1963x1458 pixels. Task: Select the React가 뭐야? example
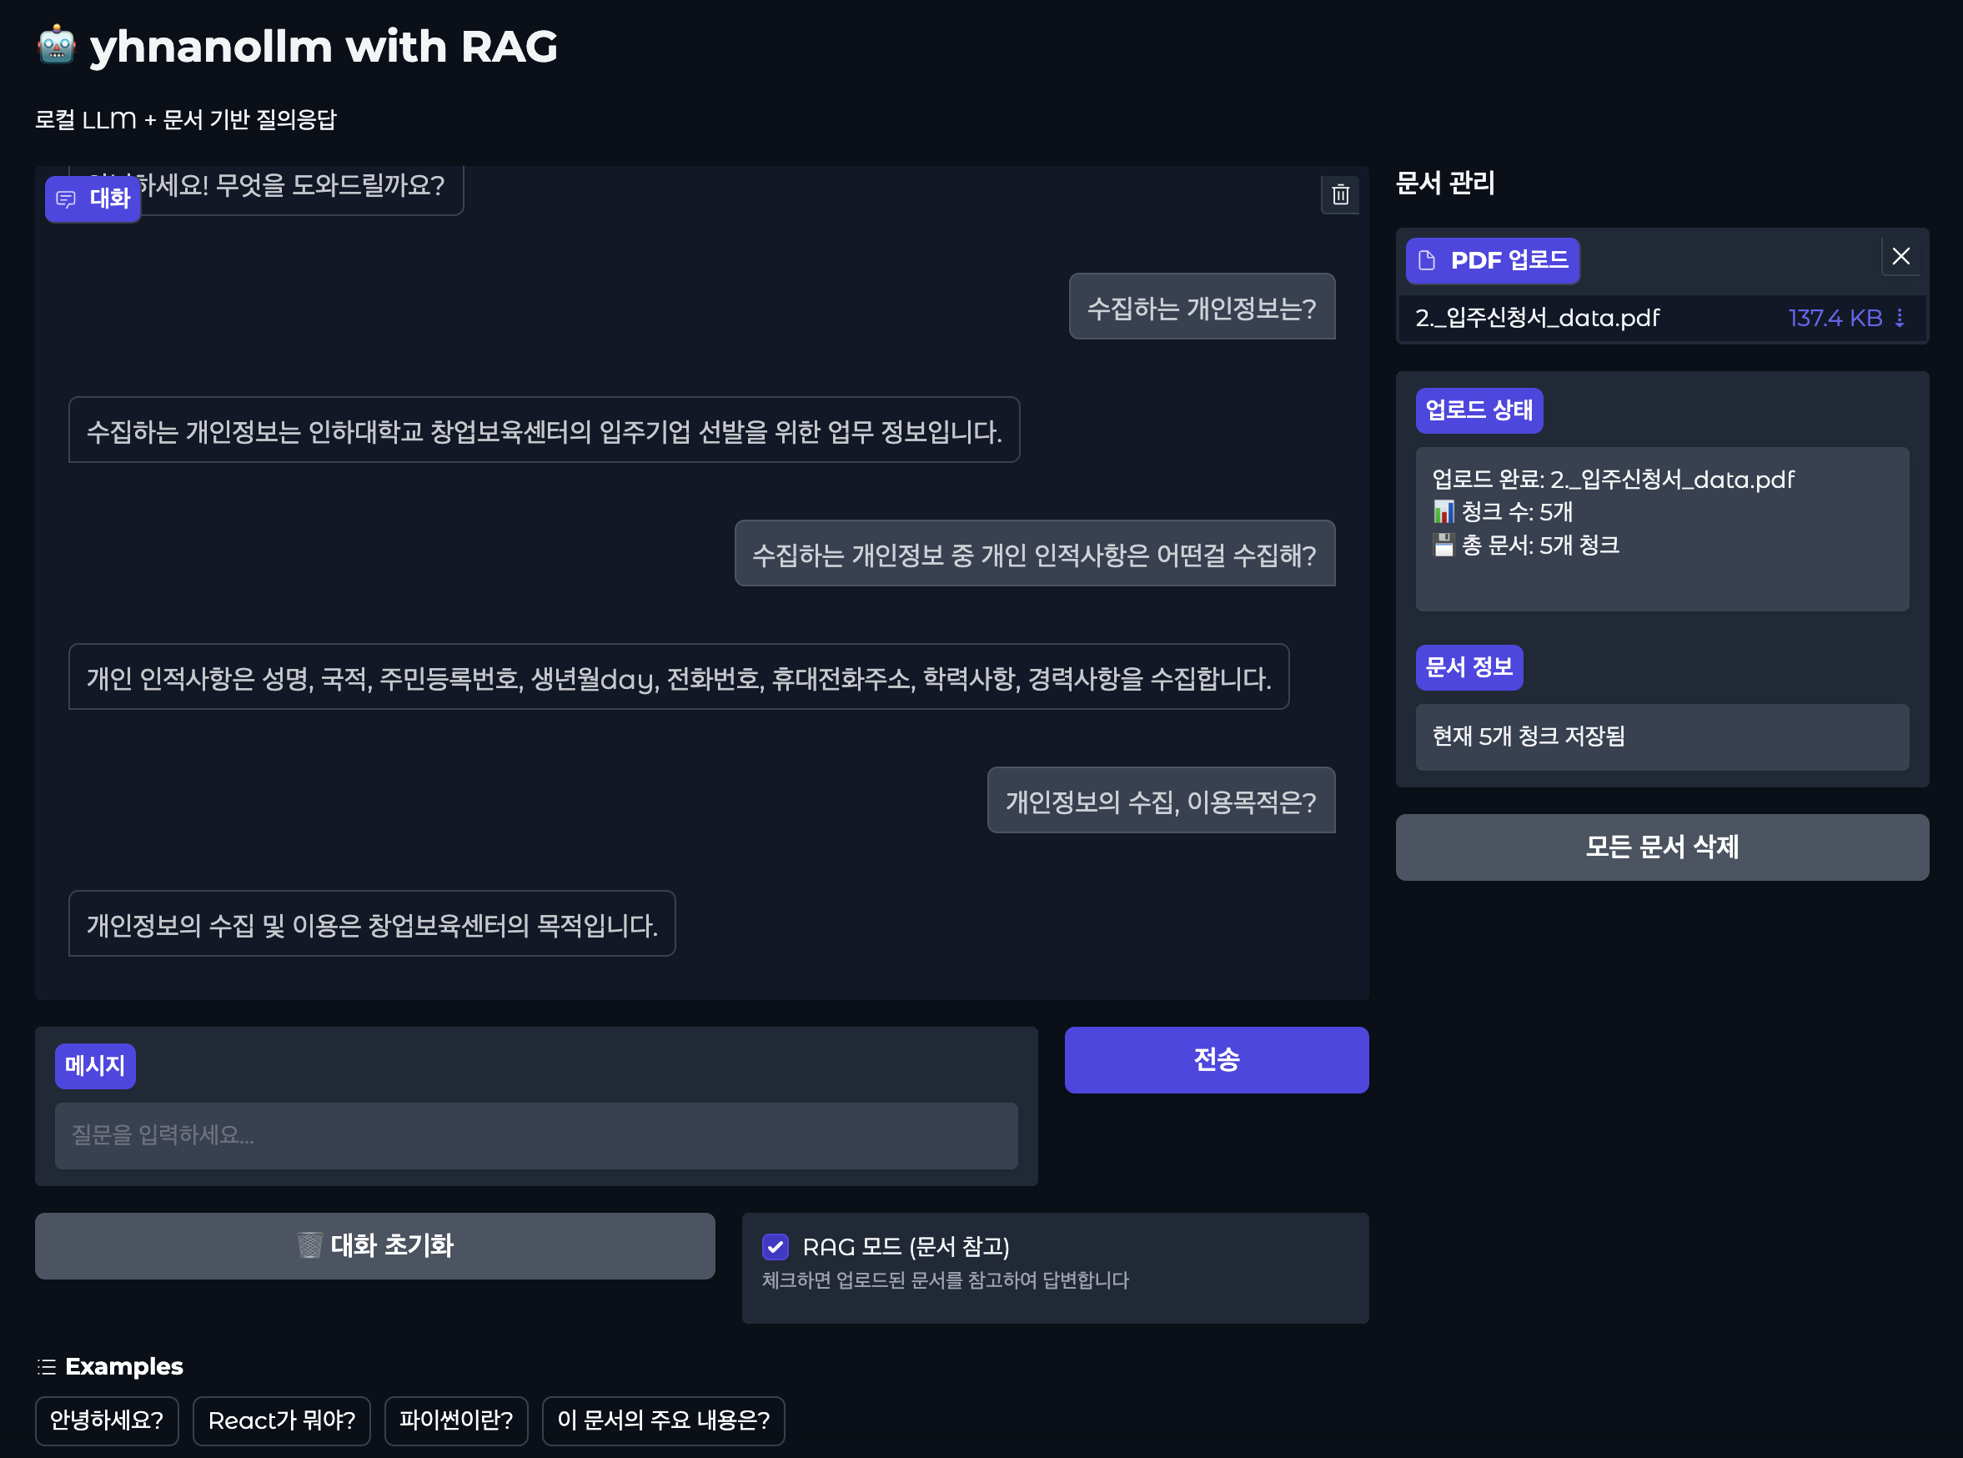281,1420
